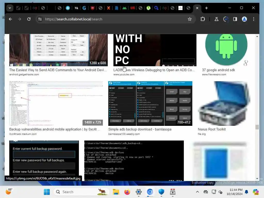Switch to the white square icon tab
The width and height of the screenshot is (264, 198).
pos(180,8)
